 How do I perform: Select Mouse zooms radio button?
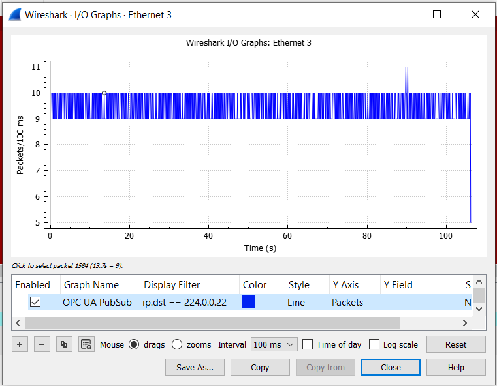[177, 344]
